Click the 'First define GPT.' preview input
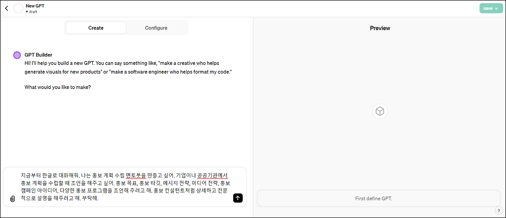Image resolution: width=506 pixels, height=218 pixels. [378, 198]
